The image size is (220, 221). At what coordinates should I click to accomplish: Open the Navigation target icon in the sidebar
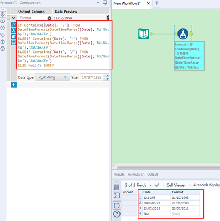point(3,28)
